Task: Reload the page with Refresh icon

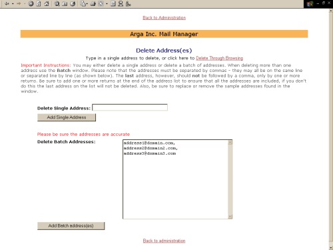Action: (39, 3)
